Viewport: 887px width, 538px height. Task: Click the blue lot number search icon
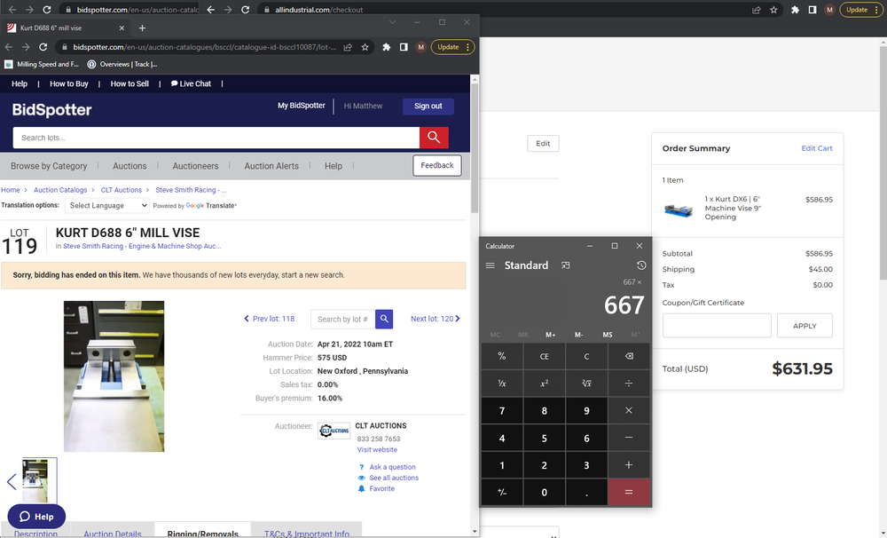(384, 319)
